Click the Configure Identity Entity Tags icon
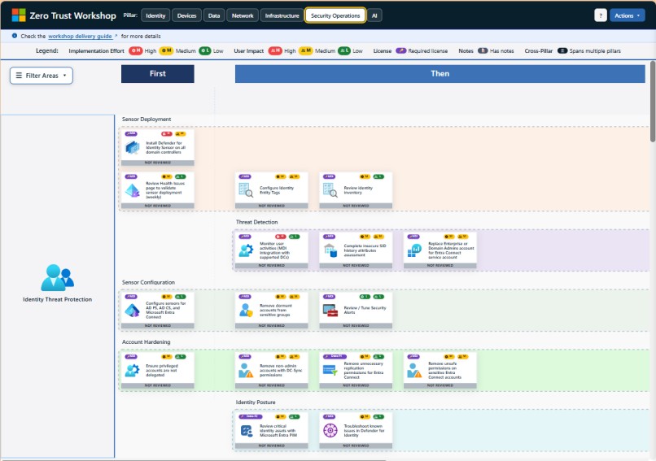Viewport: 656px width, 461px height. 245,190
